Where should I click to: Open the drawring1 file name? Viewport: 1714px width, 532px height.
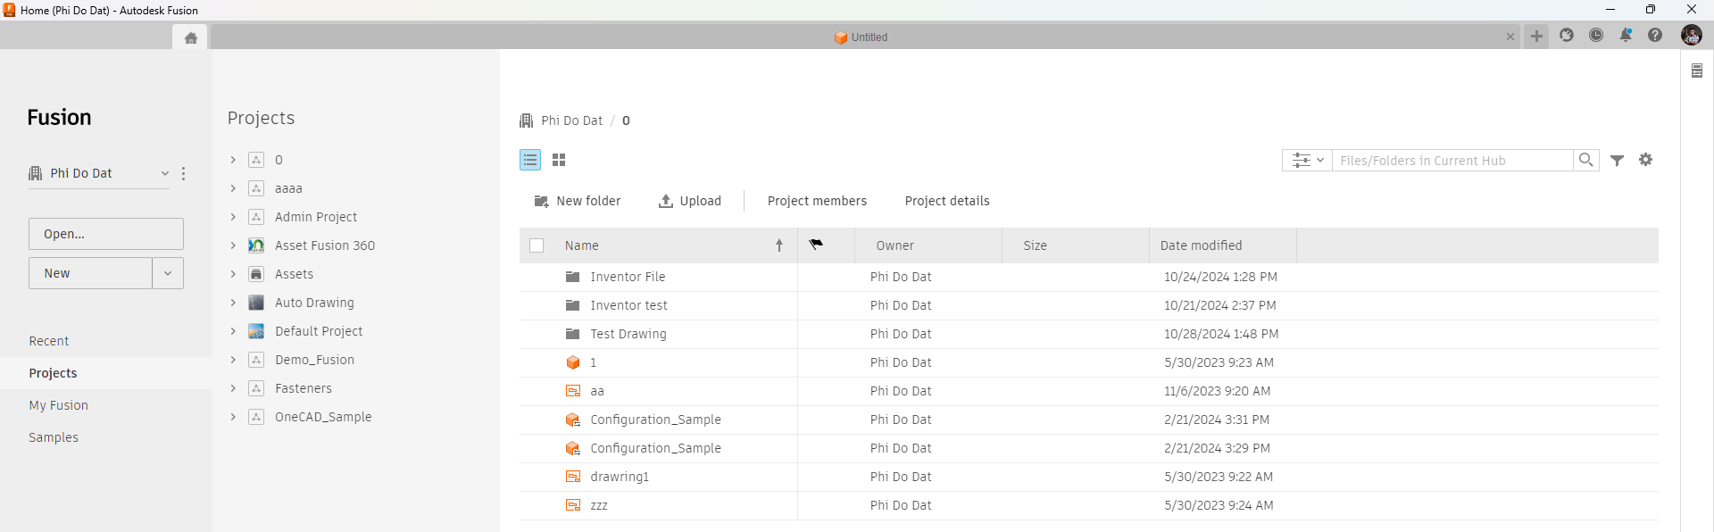[620, 477]
